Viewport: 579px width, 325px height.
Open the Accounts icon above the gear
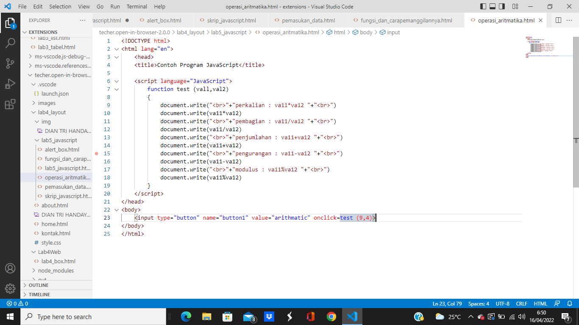coord(10,267)
